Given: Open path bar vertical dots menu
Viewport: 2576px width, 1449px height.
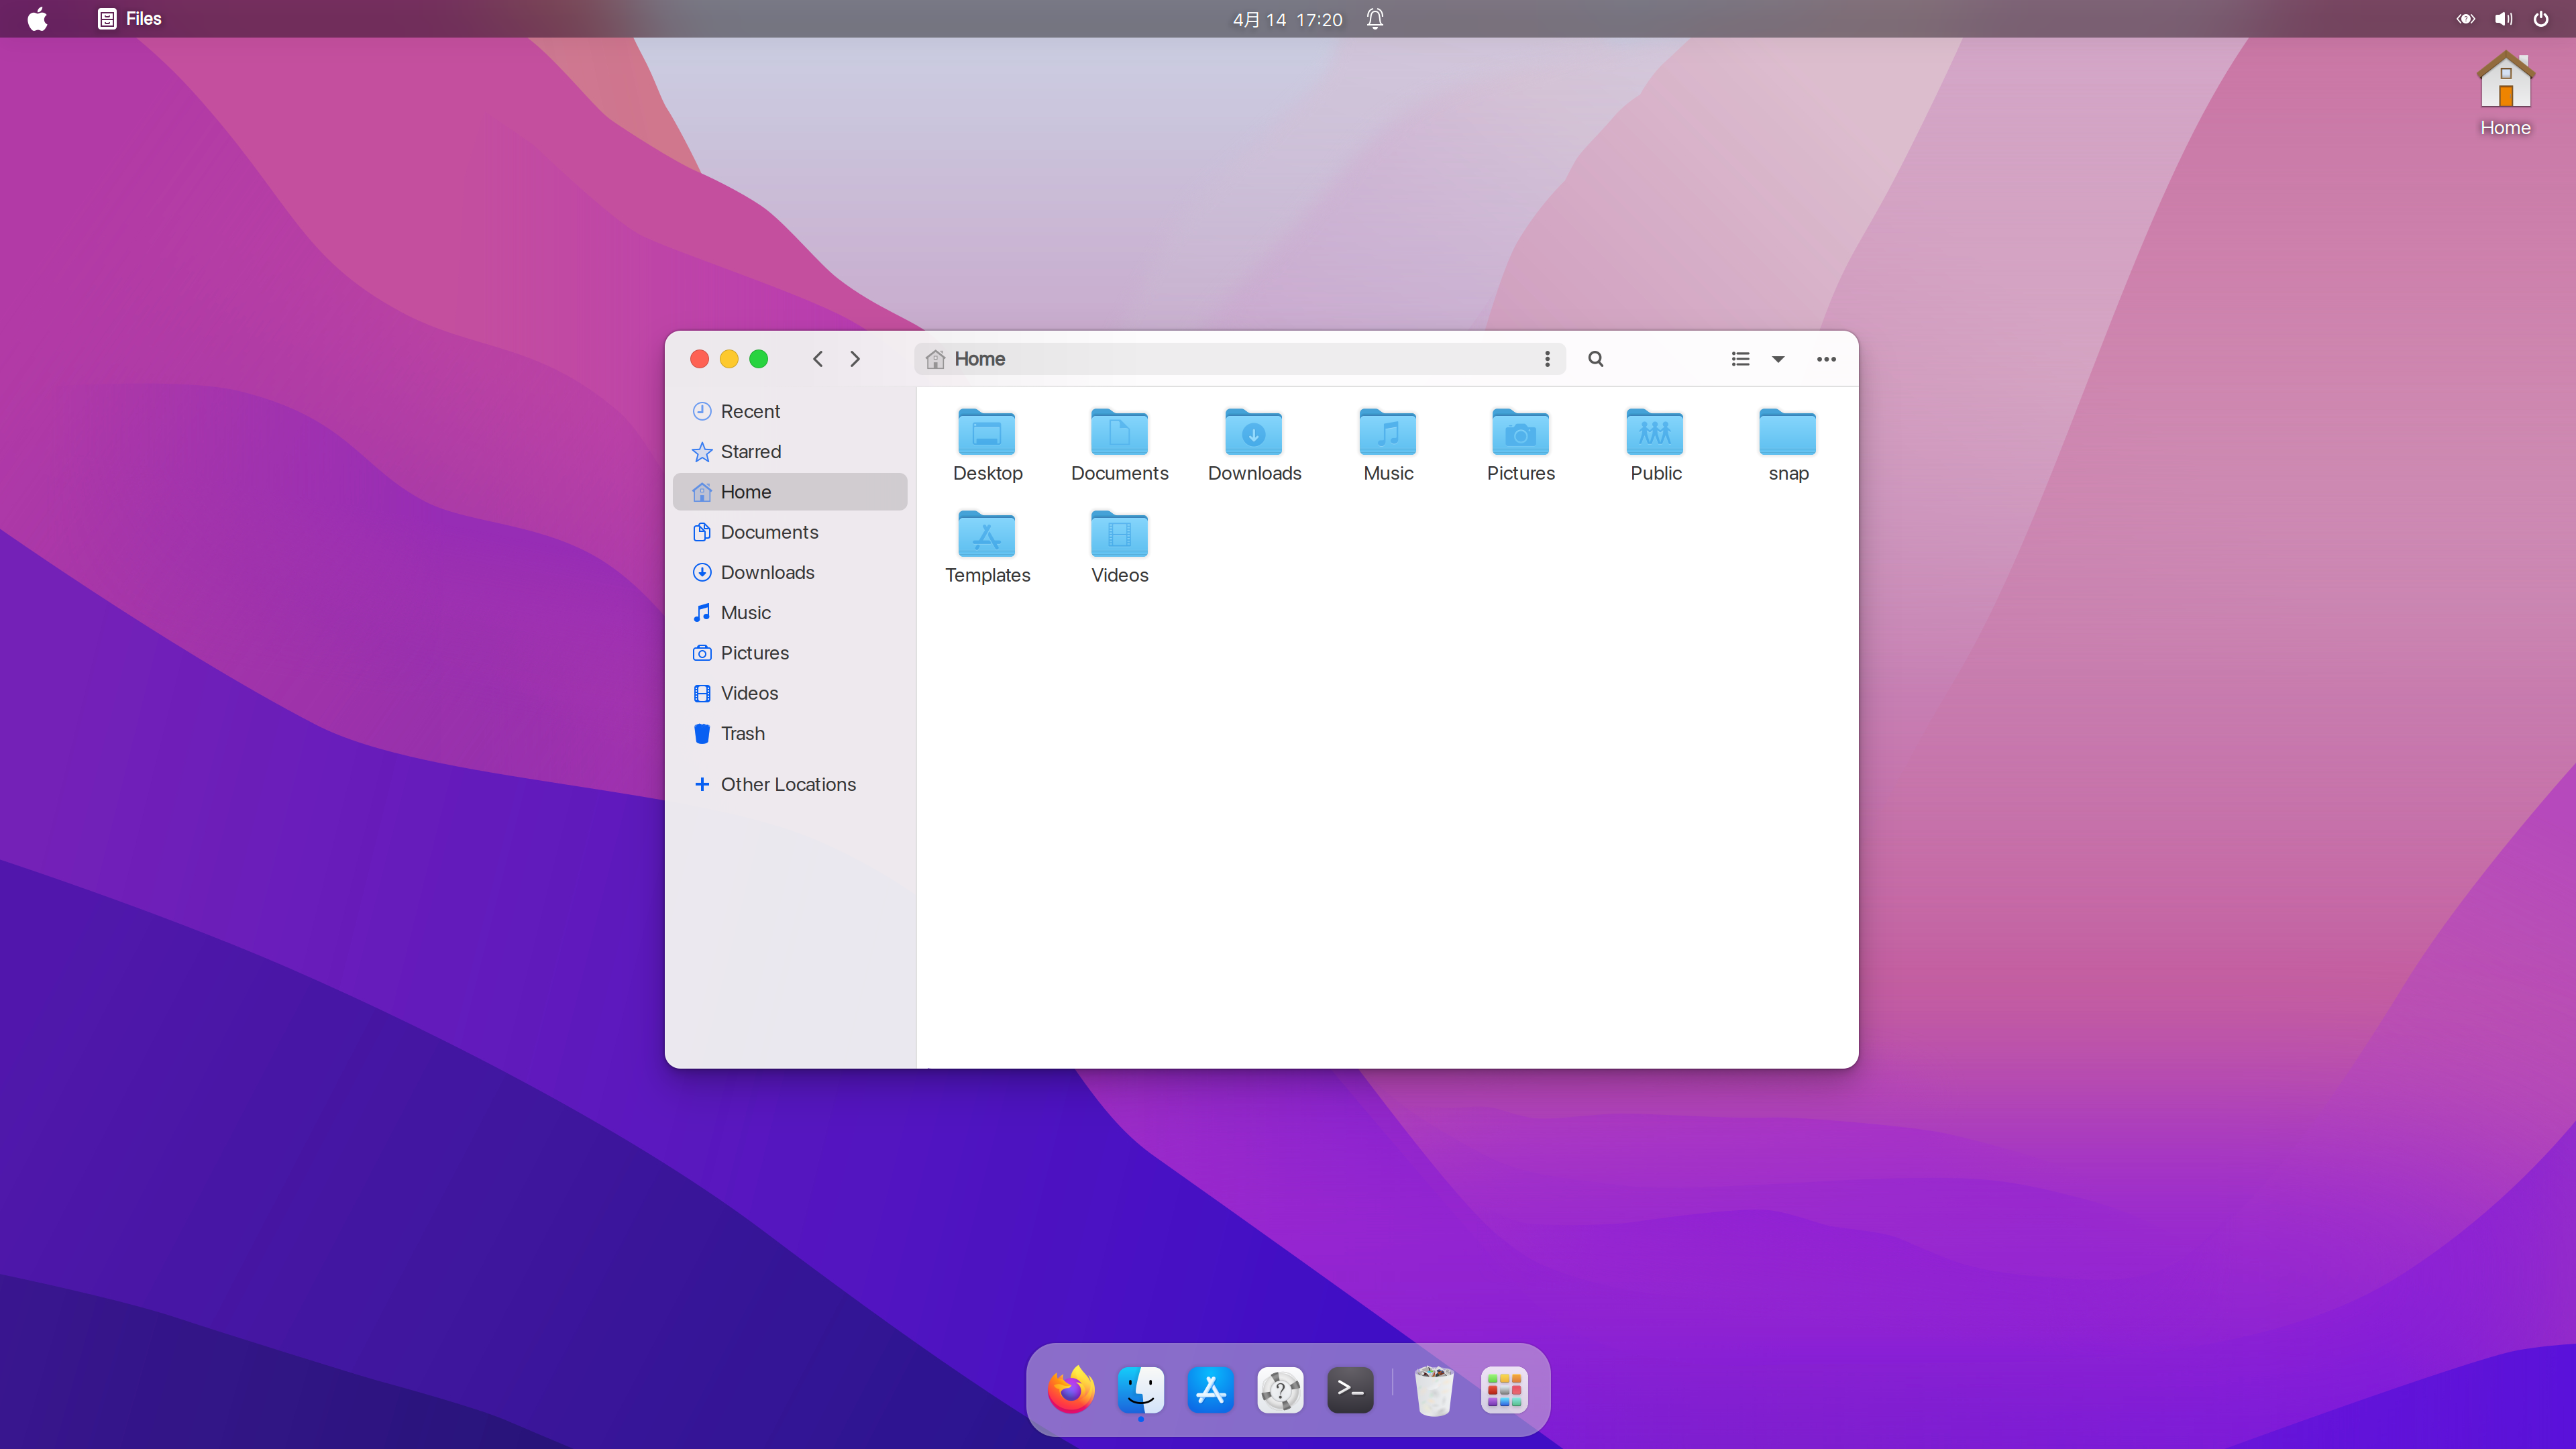Looking at the screenshot, I should [x=1547, y=359].
